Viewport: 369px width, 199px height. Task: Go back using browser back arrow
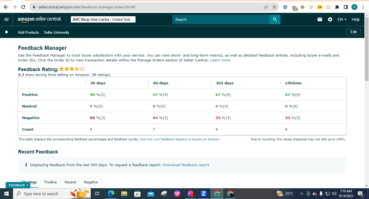pyautogui.click(x=6, y=7)
